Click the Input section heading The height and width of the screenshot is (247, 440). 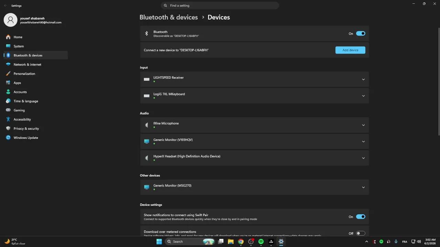pos(144,68)
